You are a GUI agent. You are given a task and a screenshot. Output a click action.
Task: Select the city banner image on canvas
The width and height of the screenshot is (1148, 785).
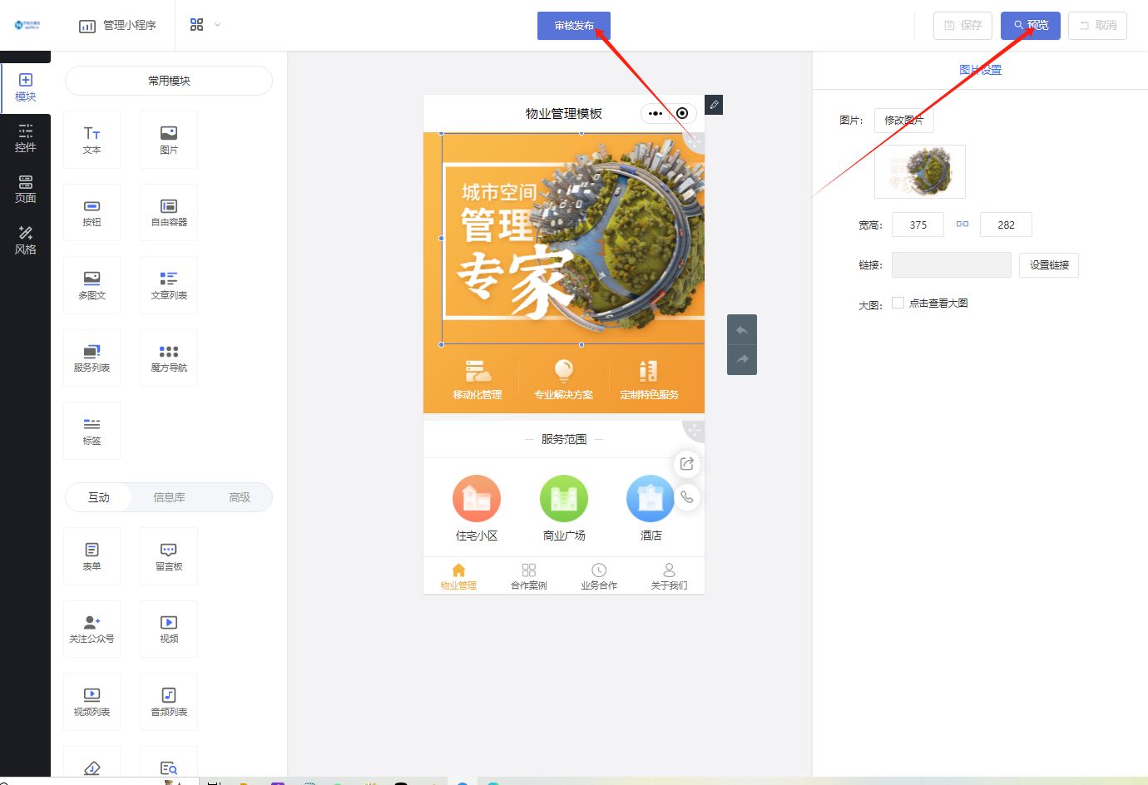573,238
